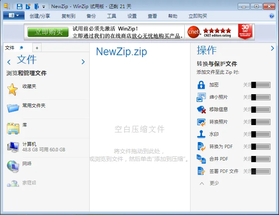279x215 pixels.
Task: Select the 文件 tab
Action: (x=10, y=47)
